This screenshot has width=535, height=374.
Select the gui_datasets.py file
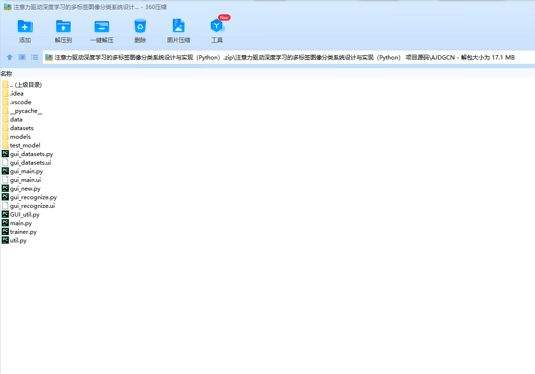point(27,154)
